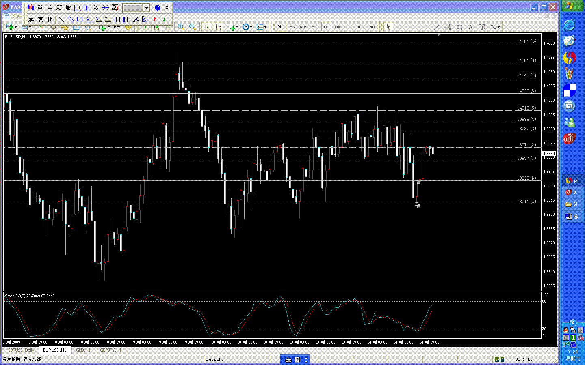Switch chart to M1 timeframe

[280, 27]
